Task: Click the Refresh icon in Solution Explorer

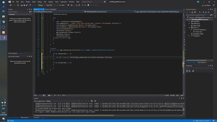Action: coord(206,12)
